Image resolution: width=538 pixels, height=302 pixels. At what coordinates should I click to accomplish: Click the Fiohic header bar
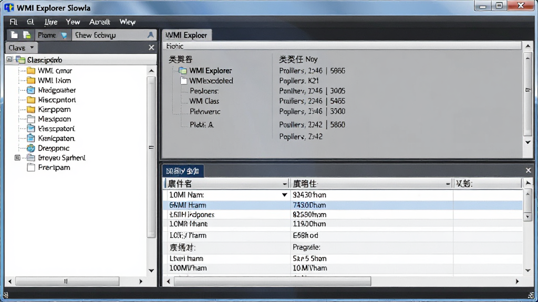(x=343, y=46)
